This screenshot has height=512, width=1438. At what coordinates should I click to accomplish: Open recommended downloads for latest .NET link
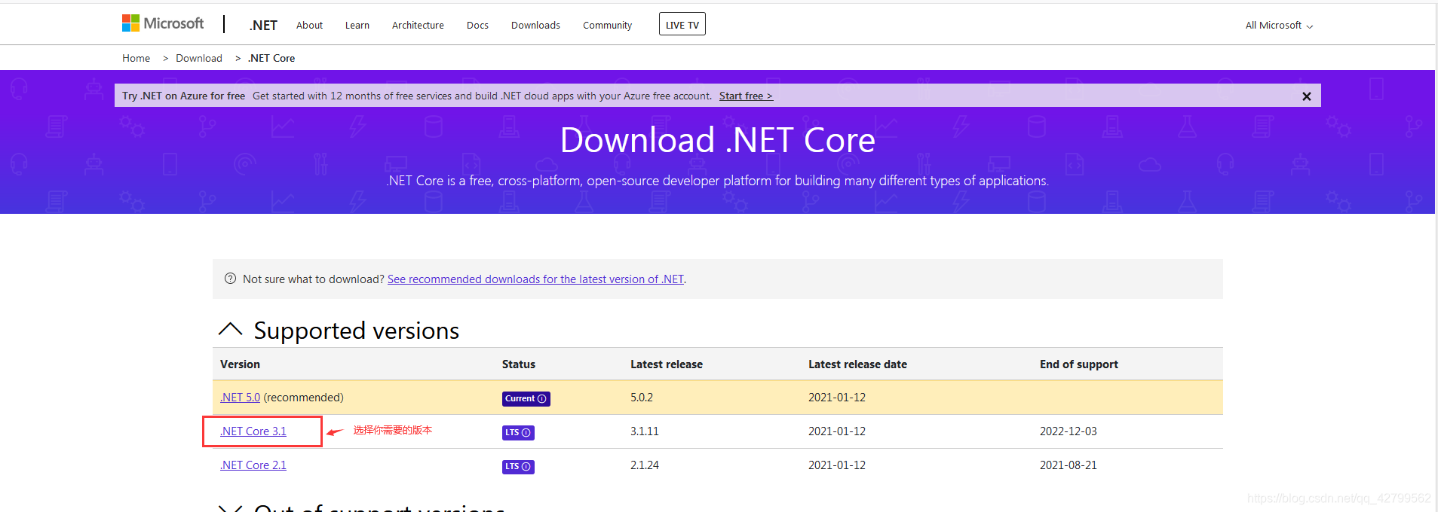[535, 279]
